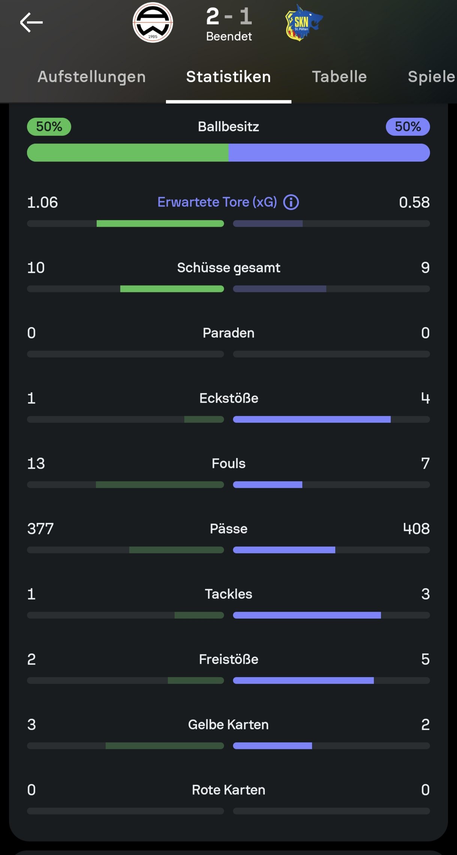The width and height of the screenshot is (457, 855).
Task: Tap the Schüsse gesamt stat label
Action: click(x=228, y=267)
